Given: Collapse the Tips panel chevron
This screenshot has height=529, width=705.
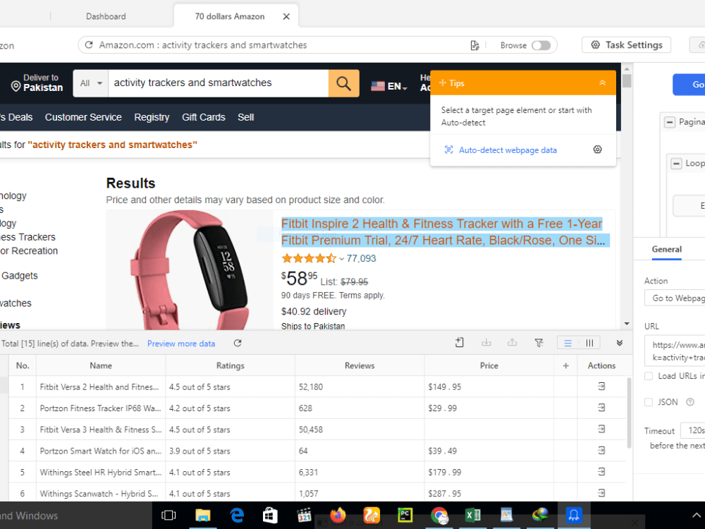Looking at the screenshot, I should coord(602,83).
